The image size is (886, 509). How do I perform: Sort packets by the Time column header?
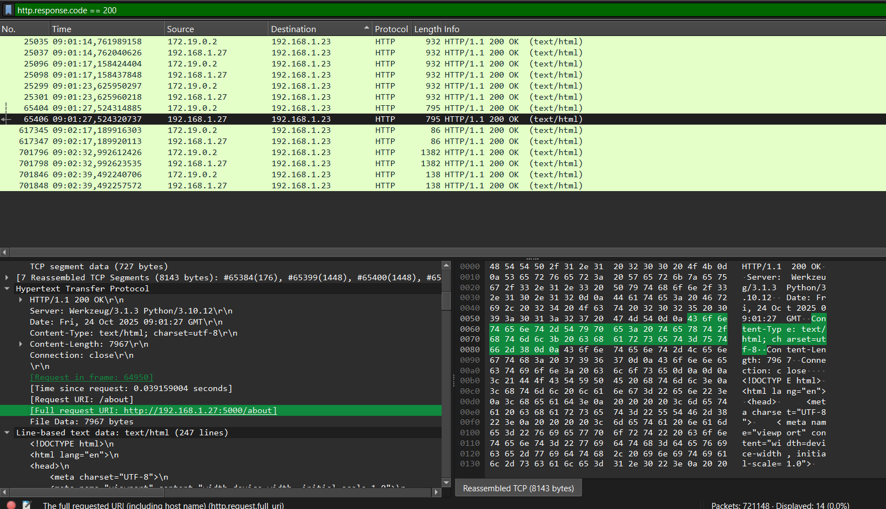click(x=62, y=29)
